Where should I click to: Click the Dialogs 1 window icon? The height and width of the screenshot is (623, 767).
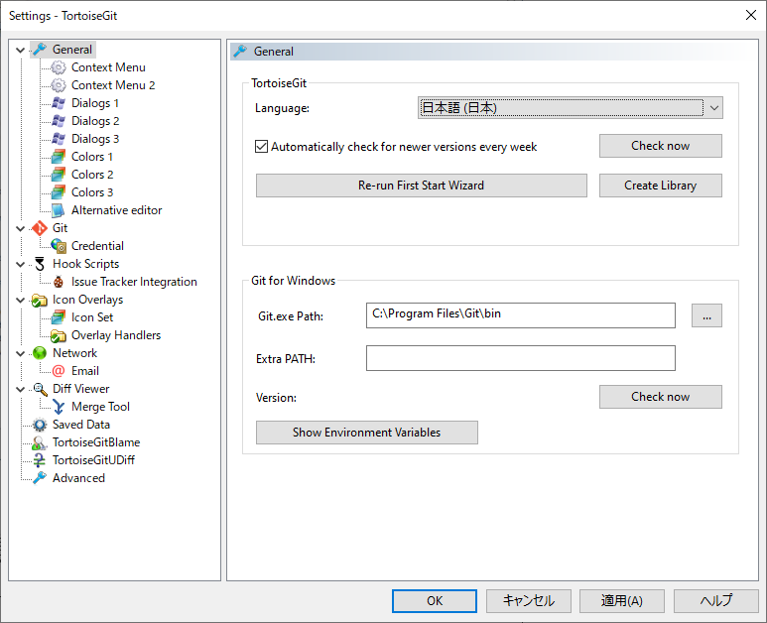click(59, 103)
